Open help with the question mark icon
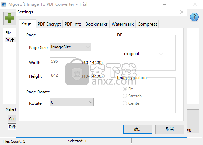 coord(195,17)
